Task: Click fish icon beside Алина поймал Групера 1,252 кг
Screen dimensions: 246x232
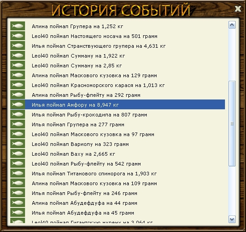Action: 17,26
